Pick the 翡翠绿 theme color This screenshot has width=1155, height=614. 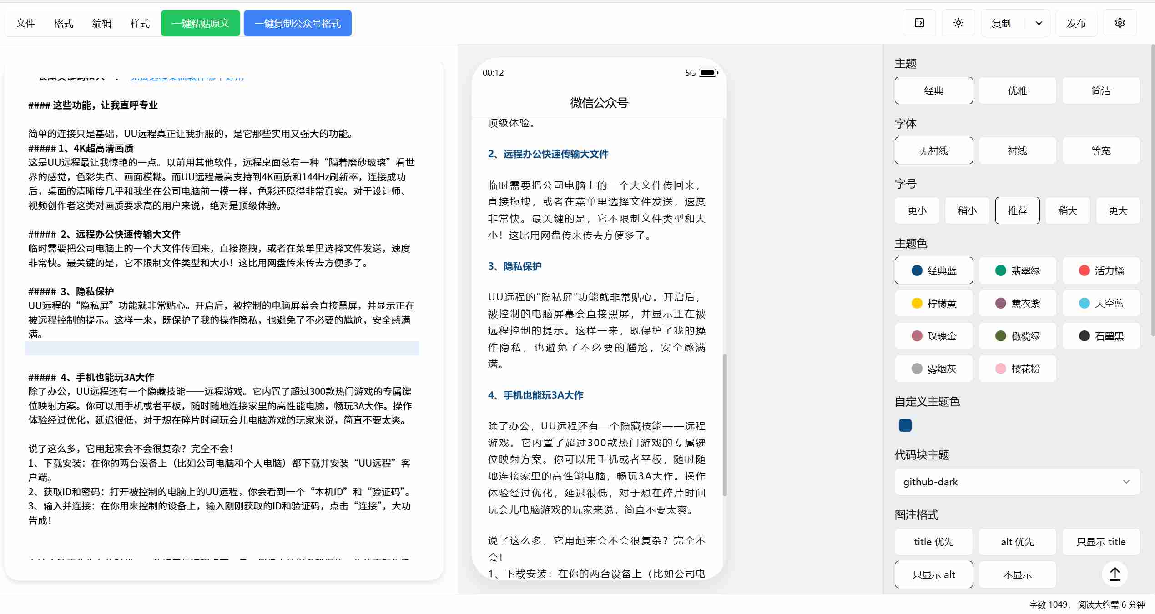[1017, 270]
